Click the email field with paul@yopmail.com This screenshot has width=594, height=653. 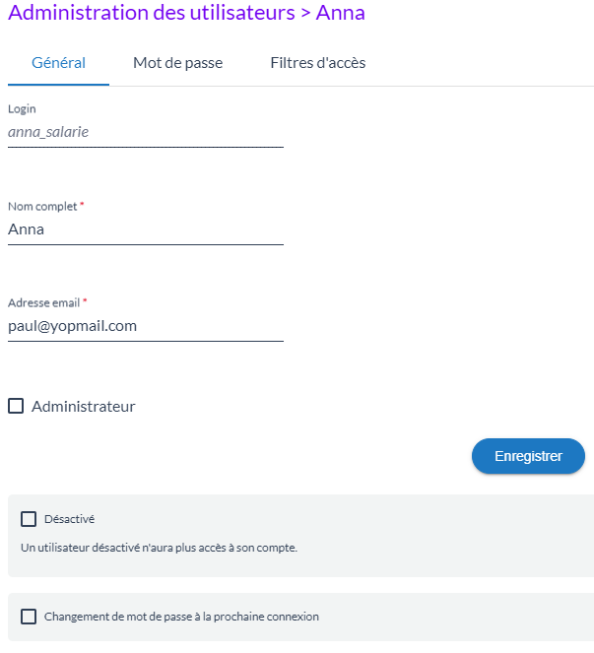coord(145,325)
